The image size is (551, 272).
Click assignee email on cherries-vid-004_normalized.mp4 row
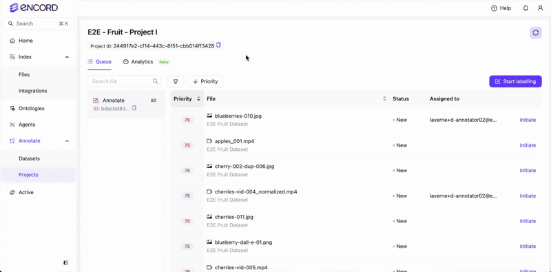coord(463,196)
